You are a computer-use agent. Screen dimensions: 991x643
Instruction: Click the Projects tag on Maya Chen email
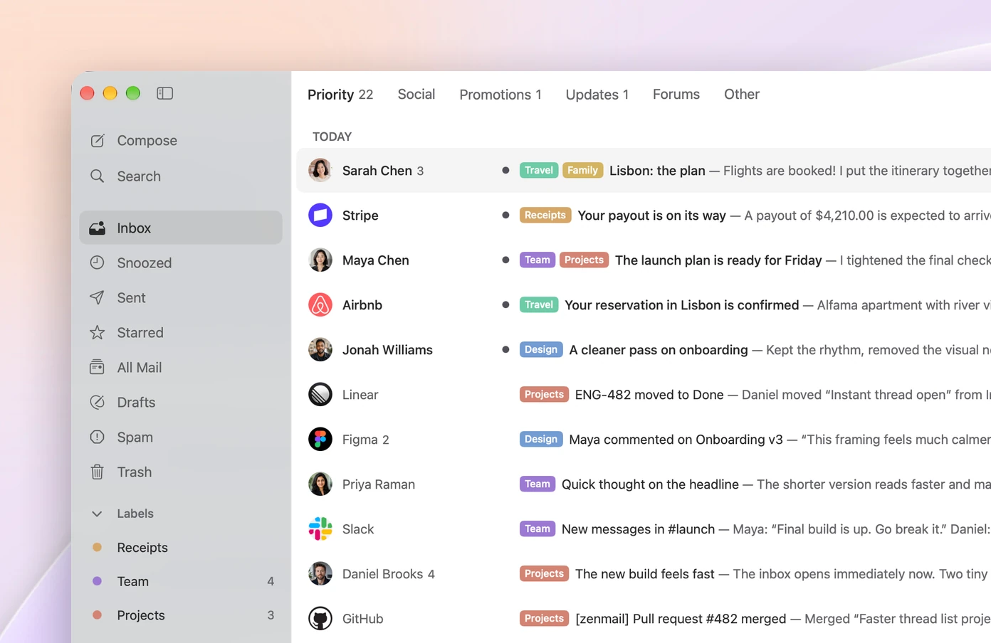(x=584, y=260)
